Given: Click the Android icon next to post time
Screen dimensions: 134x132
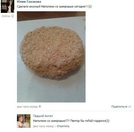Looking at the screenshot, I should [40, 107].
